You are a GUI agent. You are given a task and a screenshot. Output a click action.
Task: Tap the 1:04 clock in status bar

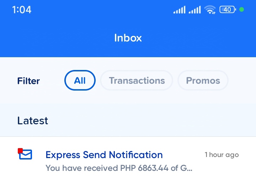coord(22,10)
